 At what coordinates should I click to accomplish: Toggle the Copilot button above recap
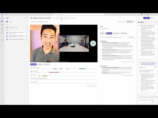coord(130,22)
